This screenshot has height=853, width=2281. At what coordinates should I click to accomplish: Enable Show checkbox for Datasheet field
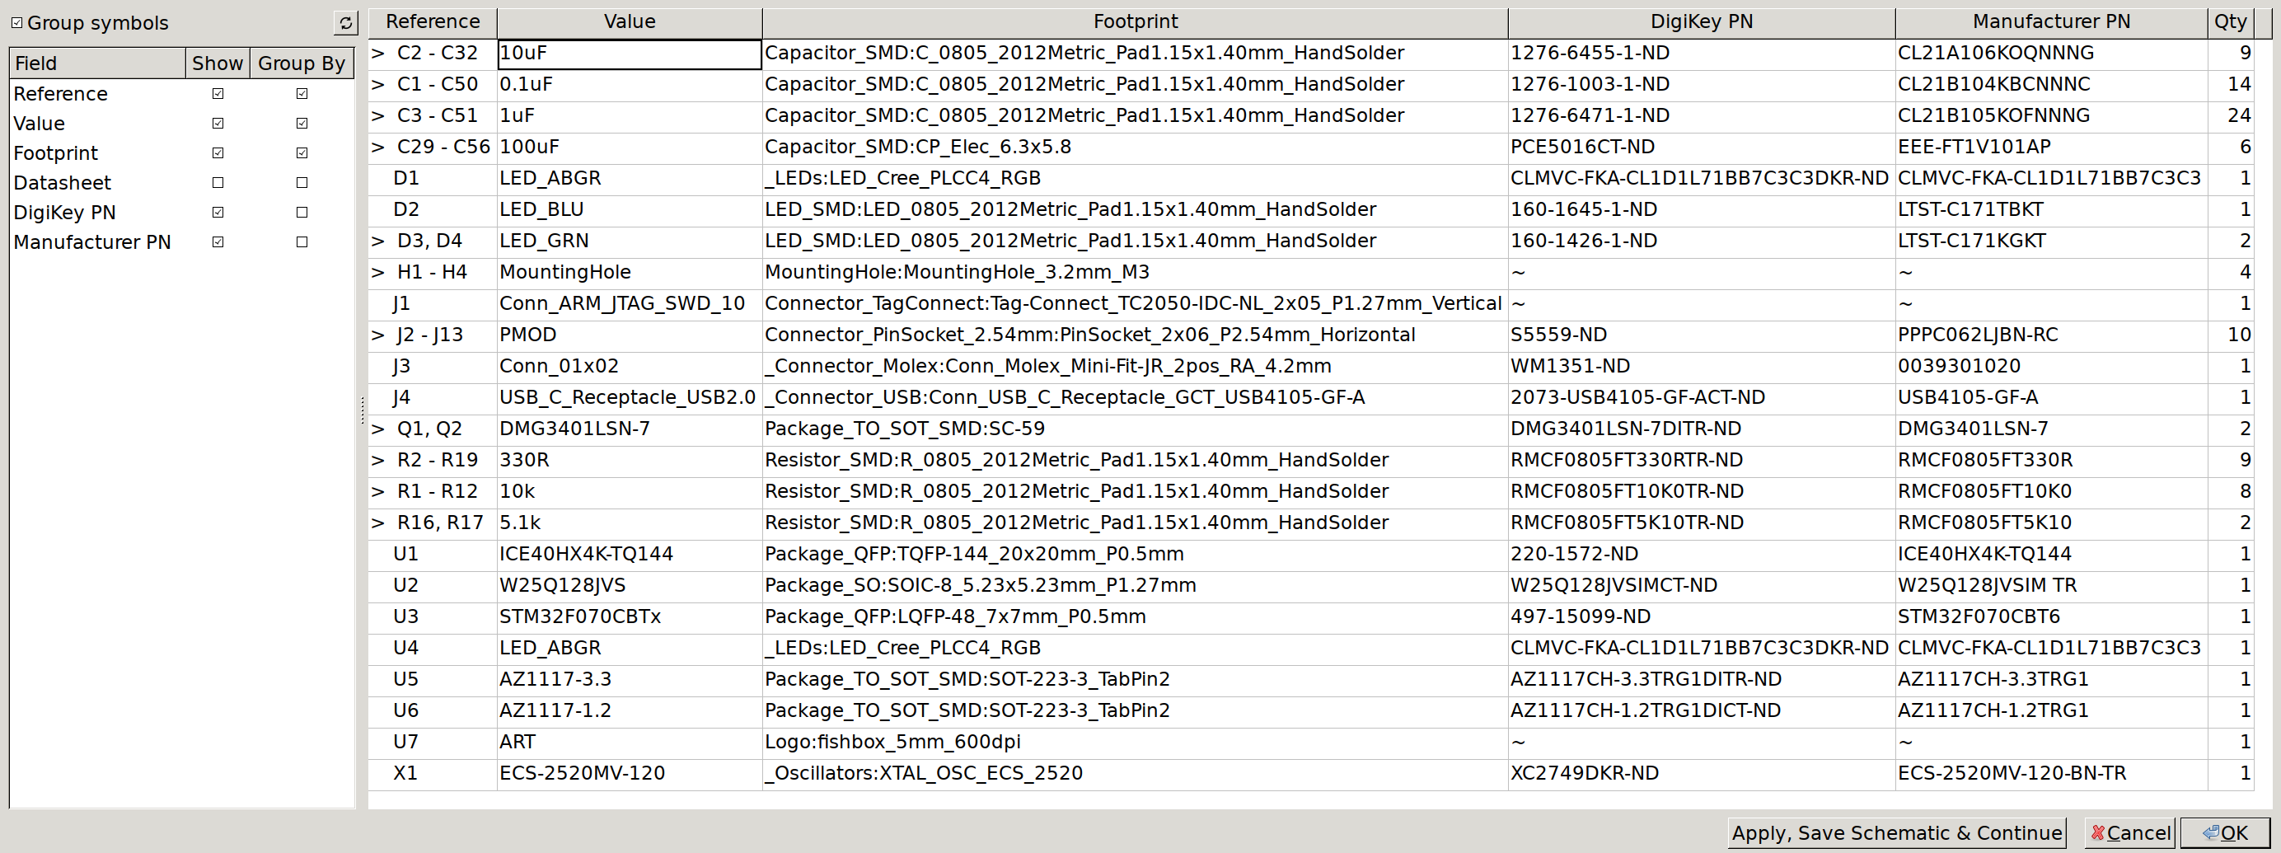pyautogui.click(x=218, y=182)
